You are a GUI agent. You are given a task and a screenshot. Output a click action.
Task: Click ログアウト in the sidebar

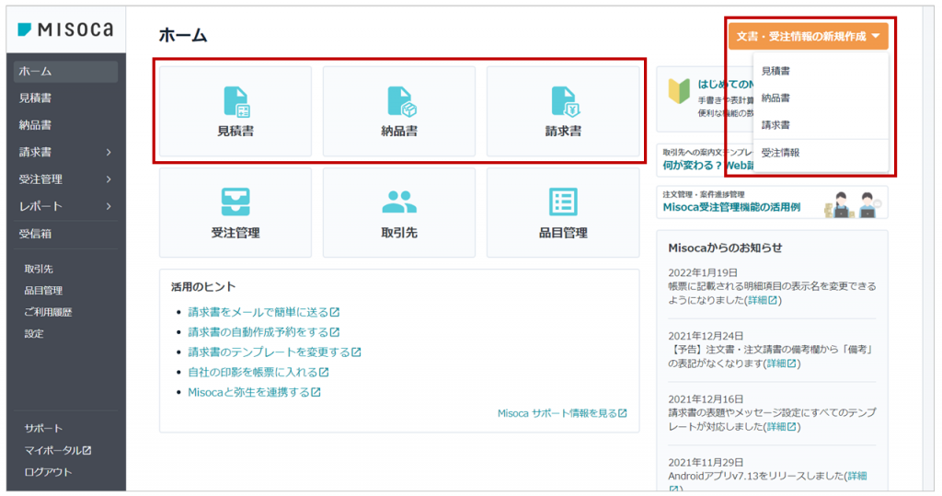coord(48,473)
